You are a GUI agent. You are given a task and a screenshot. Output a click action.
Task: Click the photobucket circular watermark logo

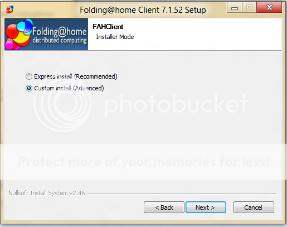click(x=62, y=104)
